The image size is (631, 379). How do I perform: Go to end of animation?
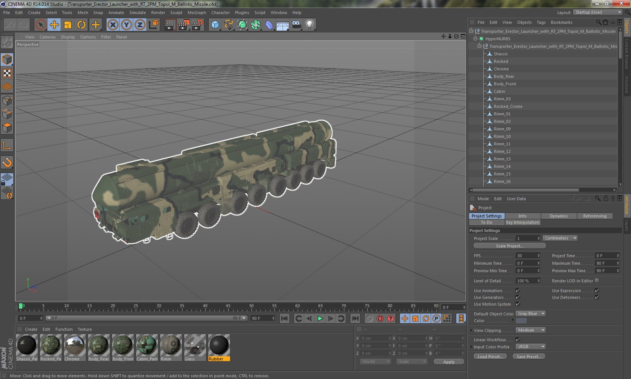[355, 318]
